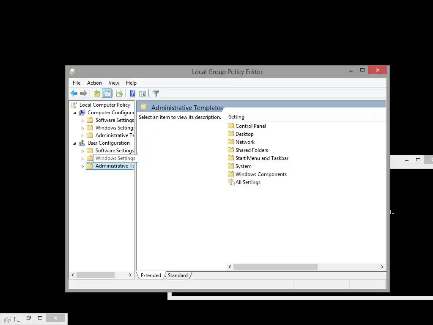Click the User Configuration node icon
433x325 pixels.
[x=82, y=143]
